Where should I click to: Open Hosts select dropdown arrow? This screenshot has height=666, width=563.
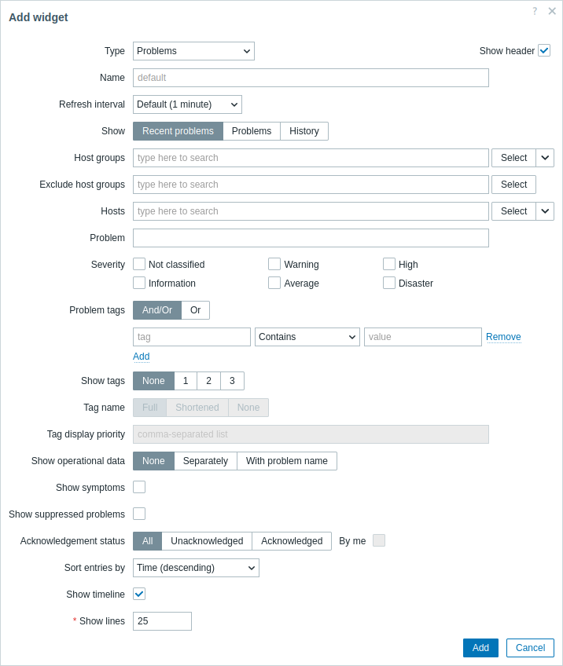[x=545, y=211]
